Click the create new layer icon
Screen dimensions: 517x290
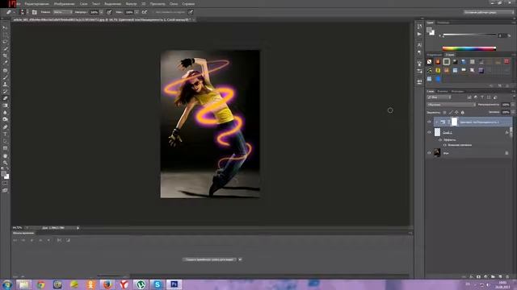[x=500, y=277]
